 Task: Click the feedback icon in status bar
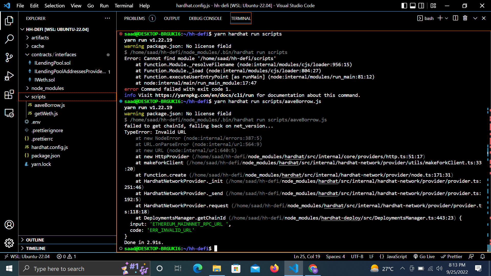point(471,256)
